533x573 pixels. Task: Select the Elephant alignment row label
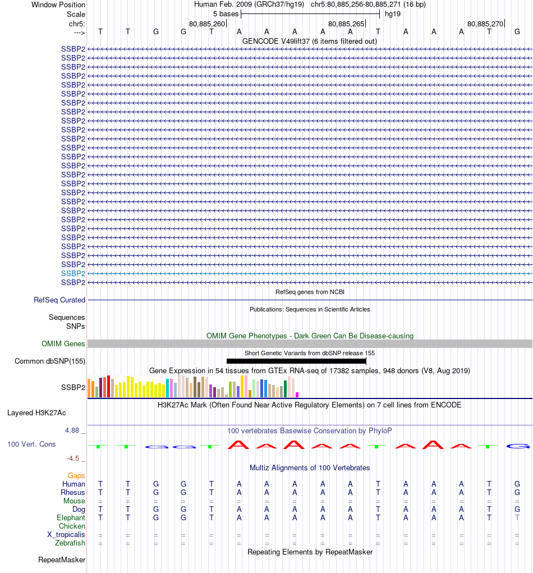pos(71,517)
